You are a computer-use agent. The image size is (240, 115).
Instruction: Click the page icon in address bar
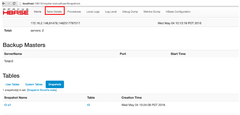click(x=20, y=3)
